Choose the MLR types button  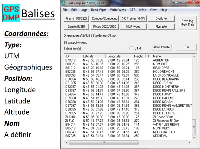pyautogui.click(x=133, y=26)
